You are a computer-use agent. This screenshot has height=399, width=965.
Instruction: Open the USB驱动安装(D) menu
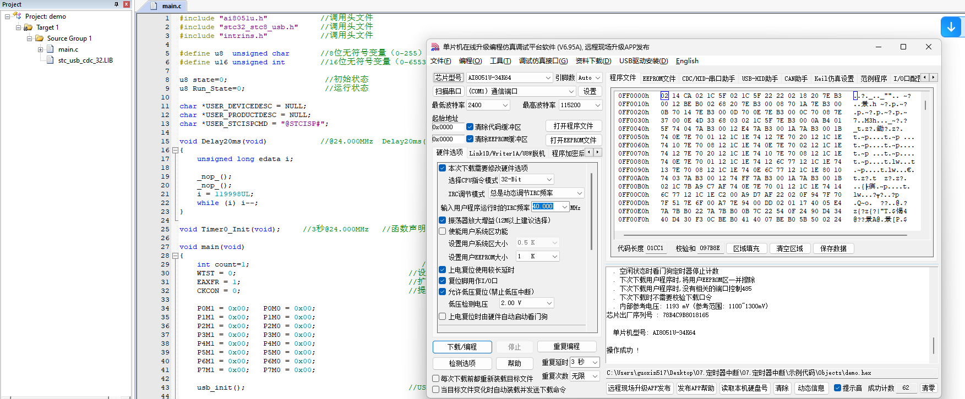point(644,61)
